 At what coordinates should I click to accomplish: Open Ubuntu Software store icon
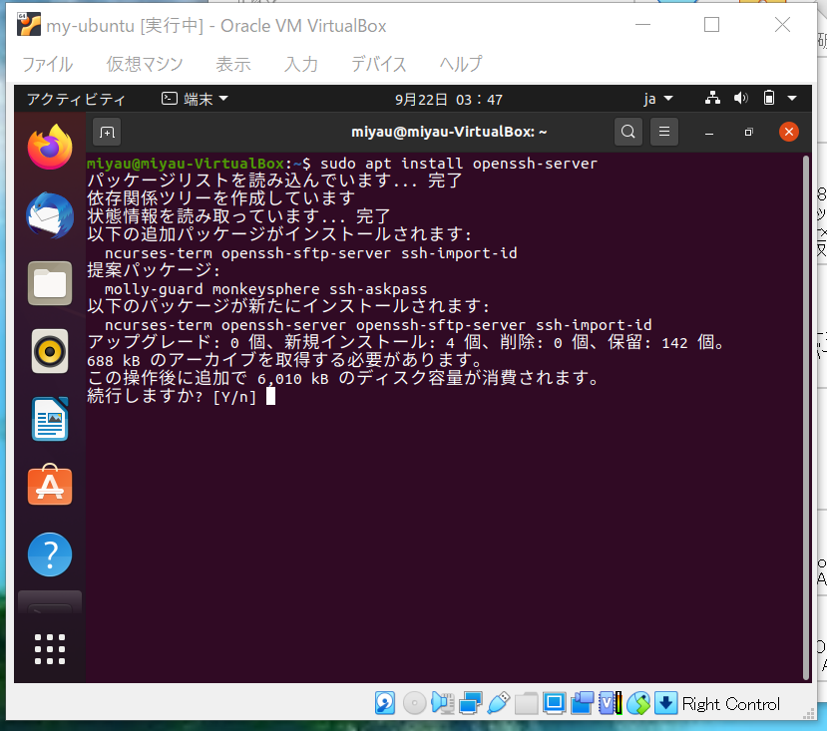pyautogui.click(x=50, y=486)
